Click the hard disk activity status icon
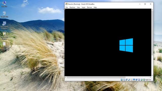The image size is (162, 91). (x=121, y=80)
